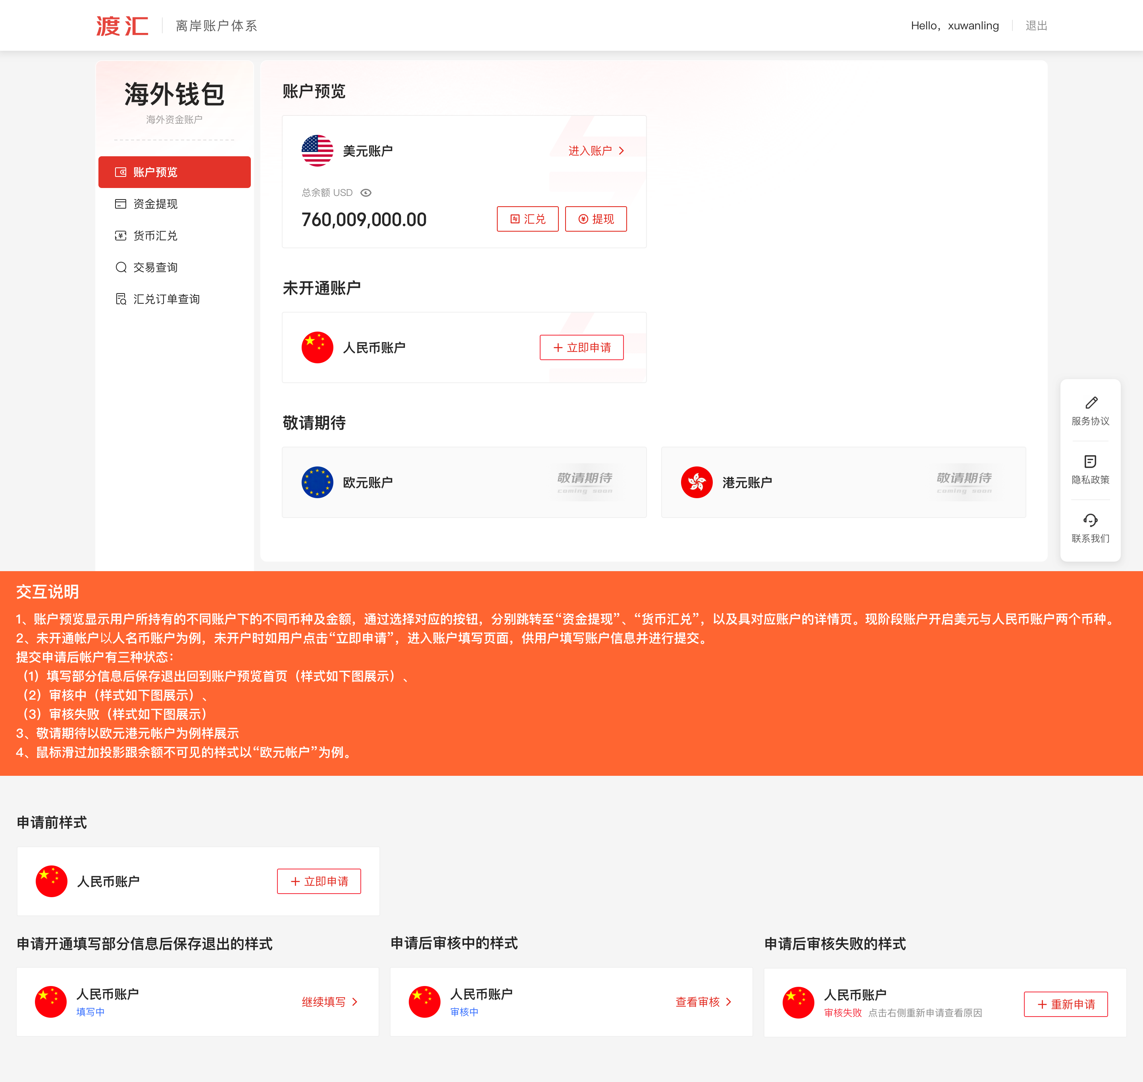Click the 总余额 USD label

click(x=327, y=193)
